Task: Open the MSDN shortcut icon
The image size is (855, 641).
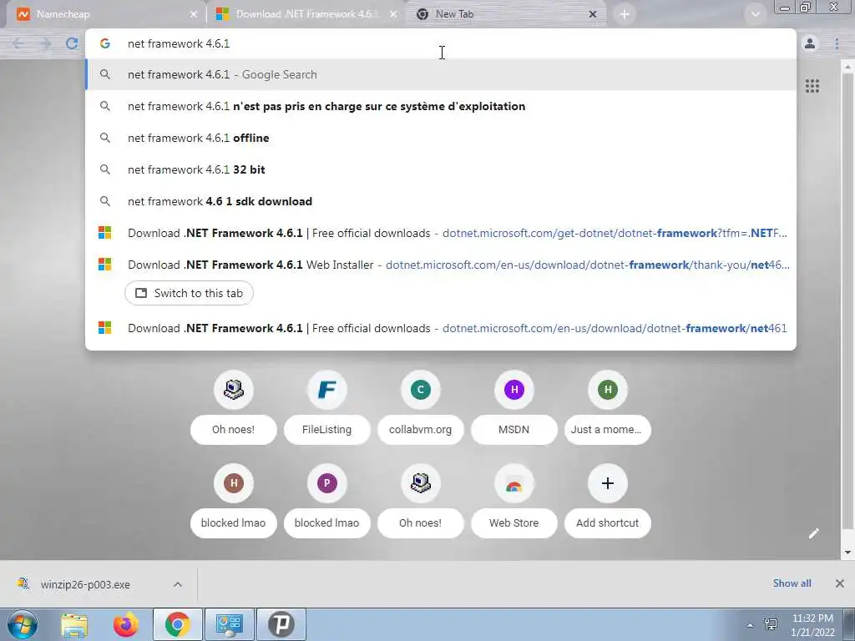Action: [x=514, y=389]
